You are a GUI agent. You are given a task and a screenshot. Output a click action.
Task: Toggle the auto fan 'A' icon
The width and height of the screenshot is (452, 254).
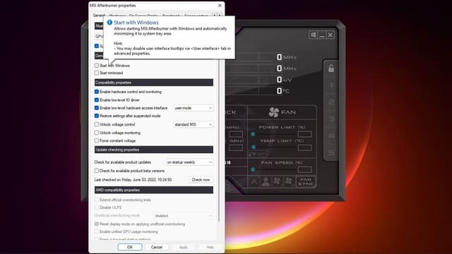[254, 181]
